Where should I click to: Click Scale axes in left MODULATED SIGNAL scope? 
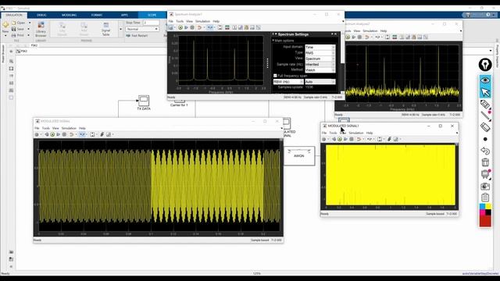[92, 135]
